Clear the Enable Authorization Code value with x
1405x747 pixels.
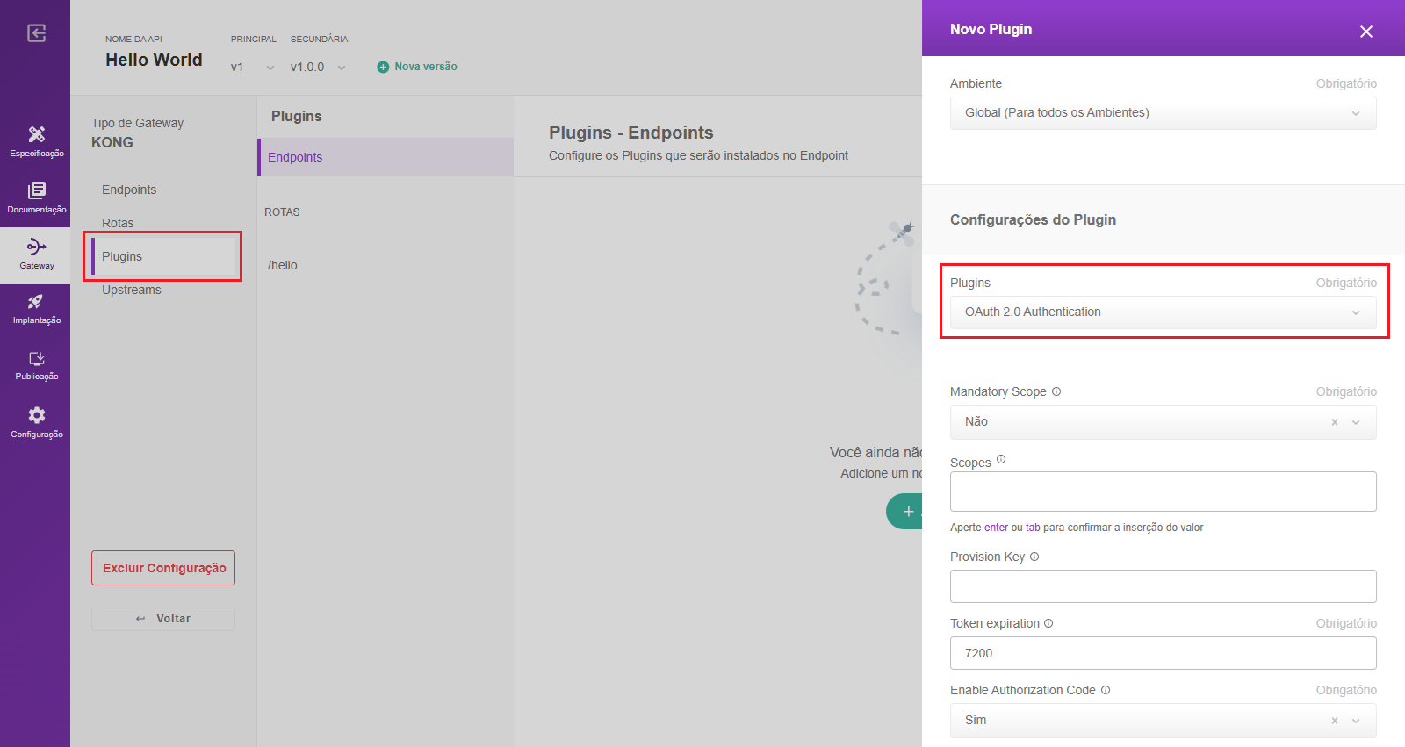(1335, 721)
